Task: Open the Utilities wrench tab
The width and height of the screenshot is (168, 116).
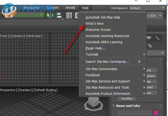Action: click(157, 38)
